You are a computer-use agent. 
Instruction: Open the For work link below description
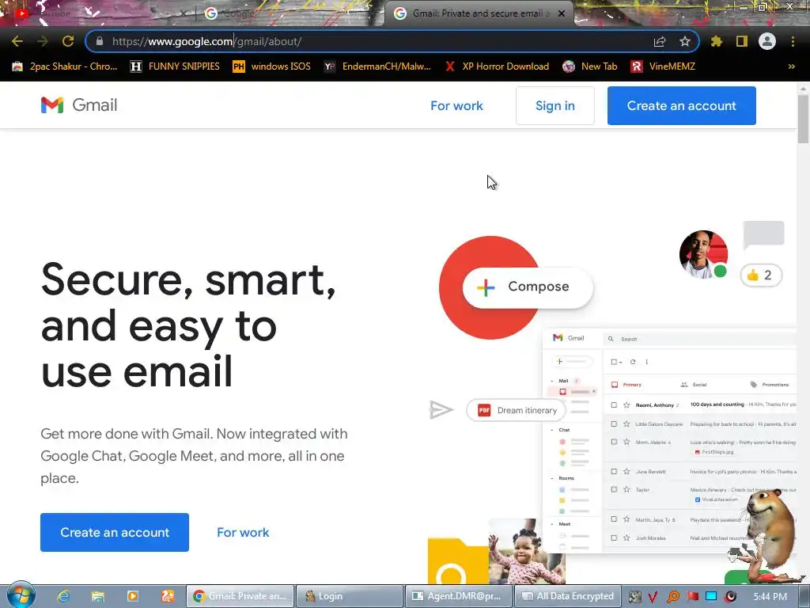pyautogui.click(x=243, y=532)
